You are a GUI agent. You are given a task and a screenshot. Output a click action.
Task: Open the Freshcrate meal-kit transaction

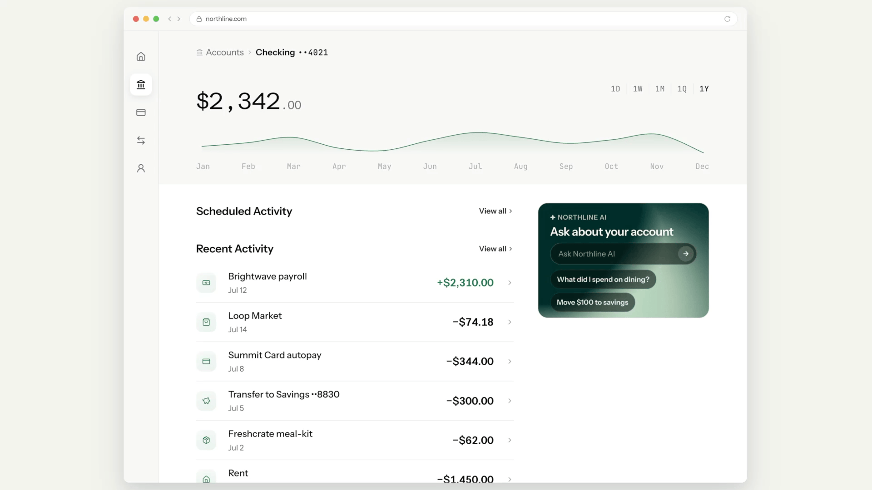pyautogui.click(x=355, y=440)
